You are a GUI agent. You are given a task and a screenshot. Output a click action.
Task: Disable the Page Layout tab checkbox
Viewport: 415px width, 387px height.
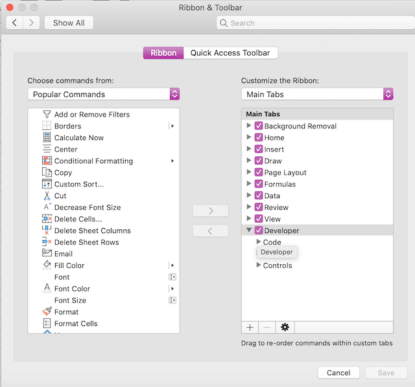point(259,172)
